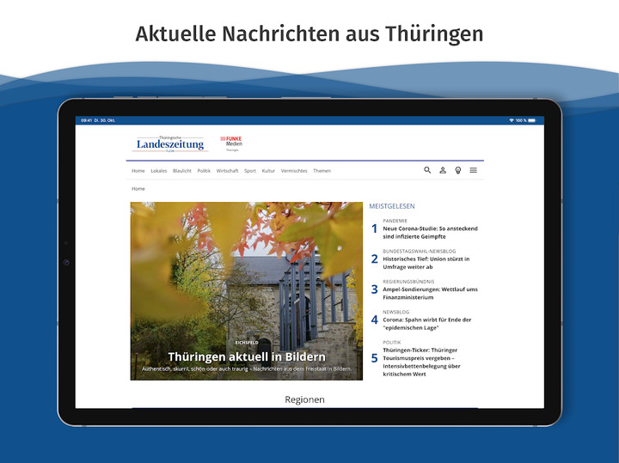Go to the Politik section
This screenshot has width=619, height=463.
(x=204, y=171)
